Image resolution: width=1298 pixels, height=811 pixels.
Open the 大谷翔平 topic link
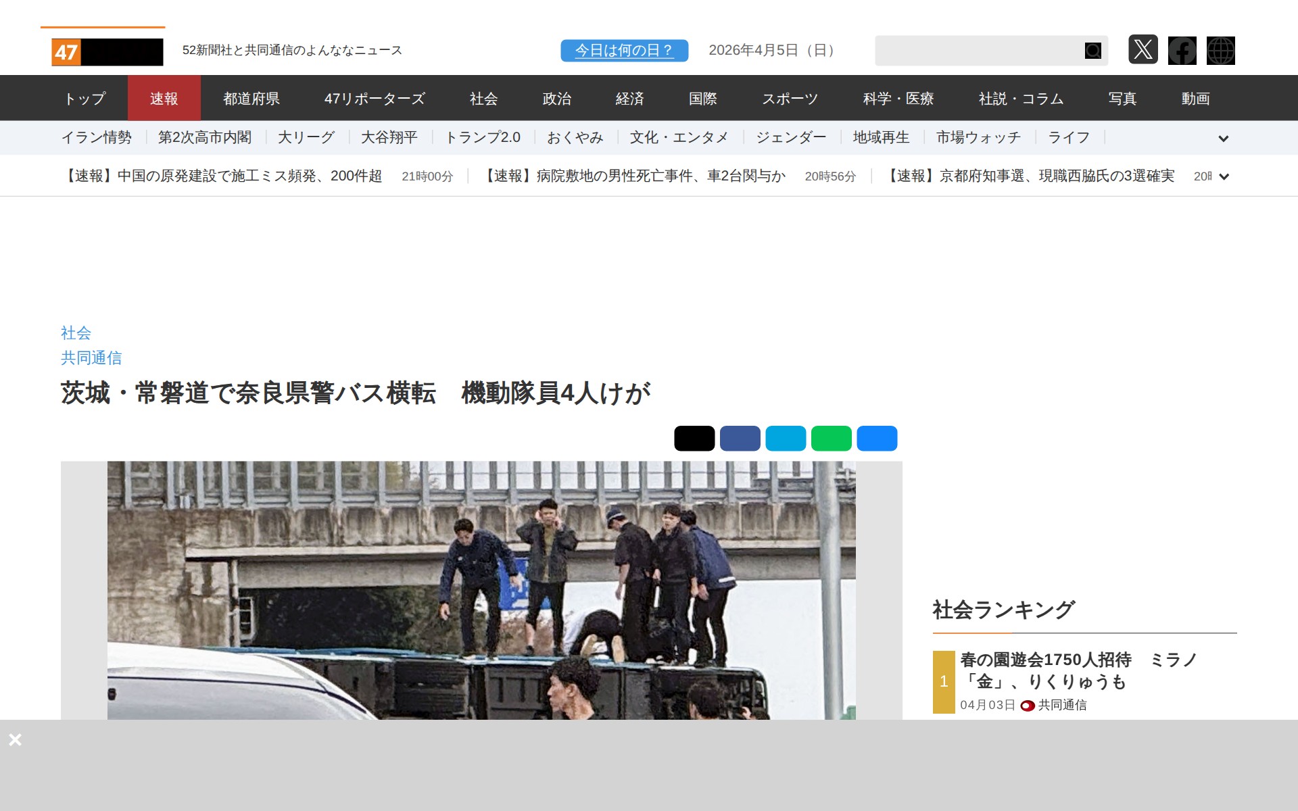(389, 138)
